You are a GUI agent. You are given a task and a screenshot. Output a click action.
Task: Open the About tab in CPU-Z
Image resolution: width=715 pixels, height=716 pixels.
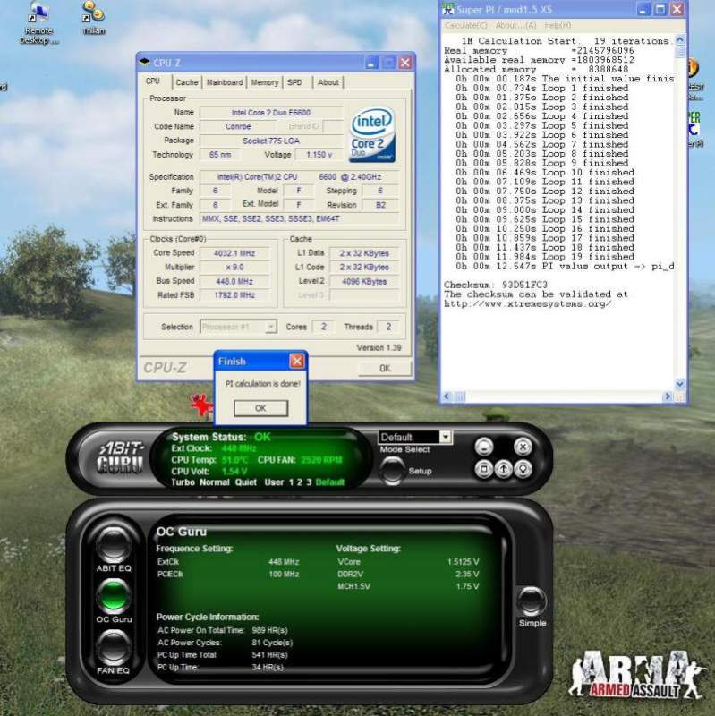(328, 82)
